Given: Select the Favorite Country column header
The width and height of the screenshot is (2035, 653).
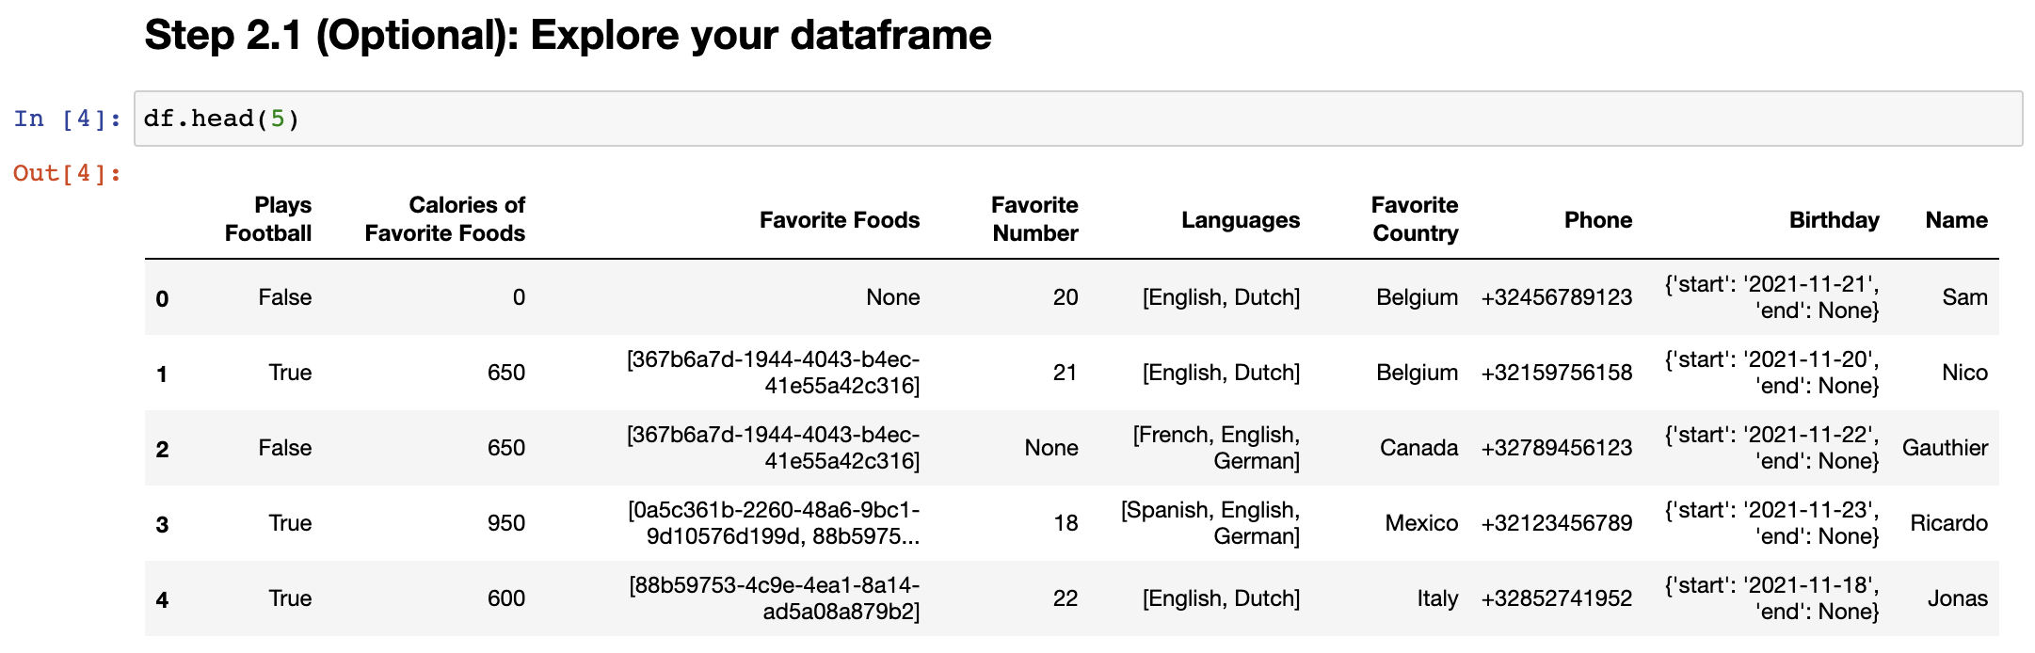Looking at the screenshot, I should (1414, 219).
